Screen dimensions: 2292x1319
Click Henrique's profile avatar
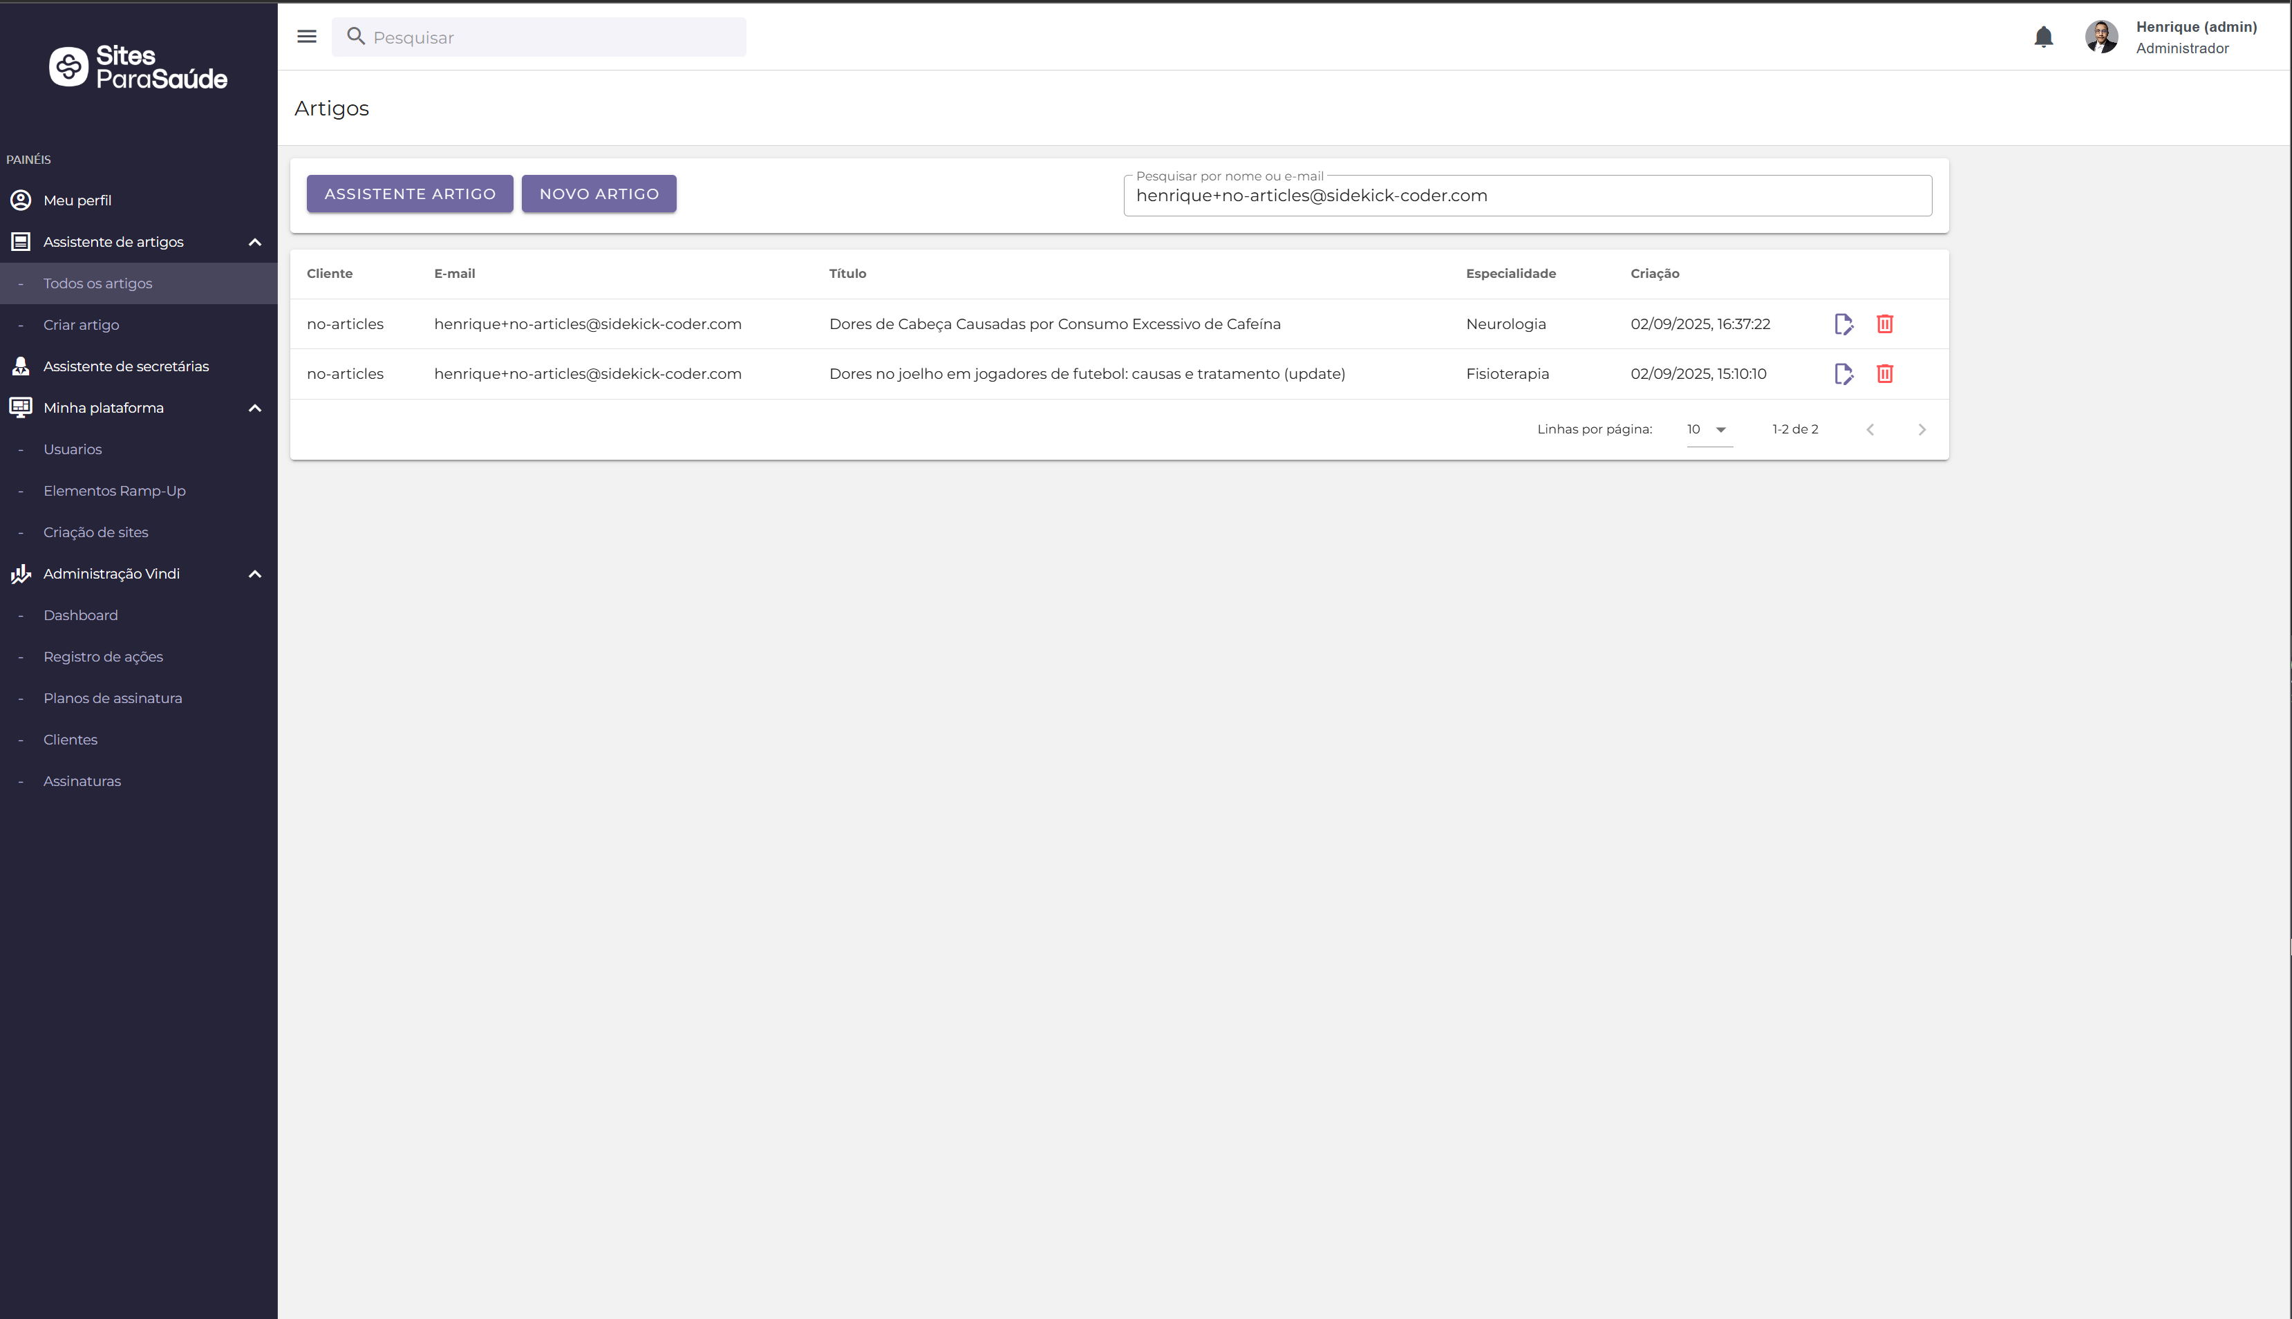(2101, 37)
